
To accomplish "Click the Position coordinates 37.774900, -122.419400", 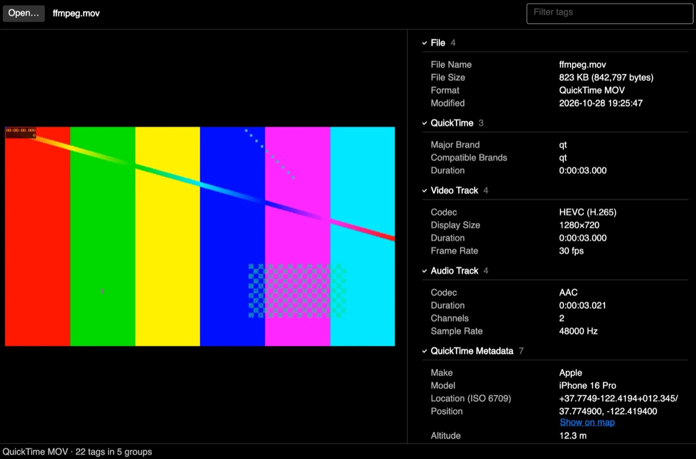I will point(608,412).
